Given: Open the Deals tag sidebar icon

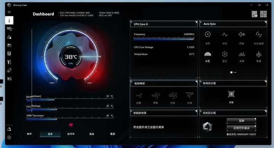Looking at the screenshot, I should click(x=9, y=70).
